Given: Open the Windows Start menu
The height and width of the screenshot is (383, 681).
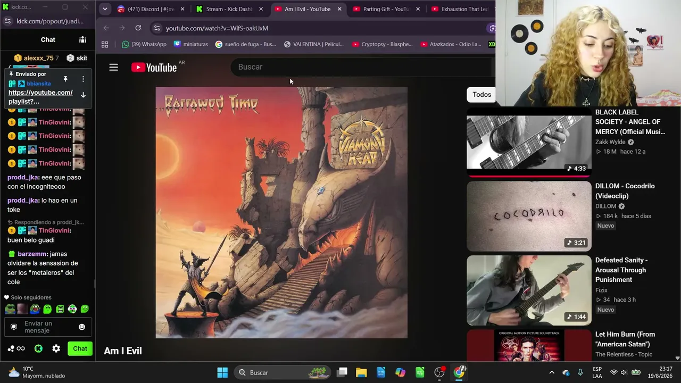Looking at the screenshot, I should tap(222, 372).
